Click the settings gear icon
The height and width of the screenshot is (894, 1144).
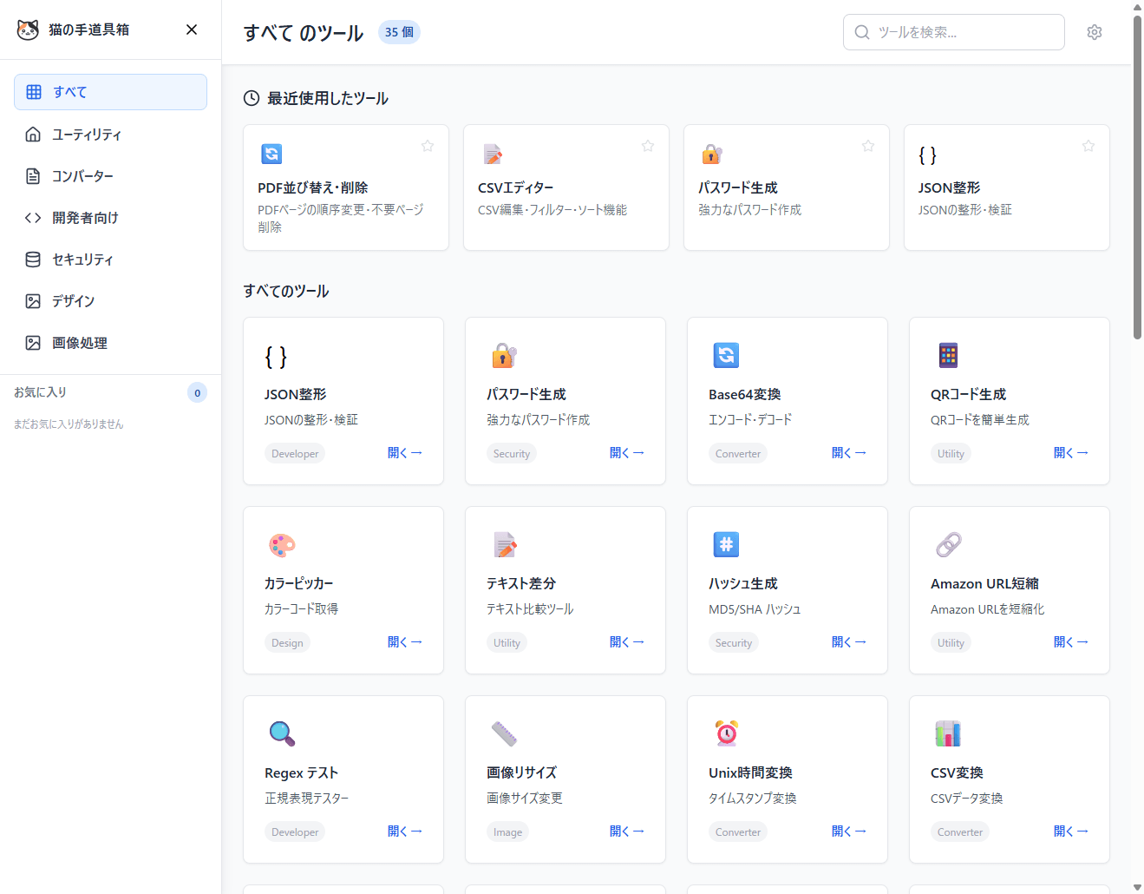[x=1095, y=32]
